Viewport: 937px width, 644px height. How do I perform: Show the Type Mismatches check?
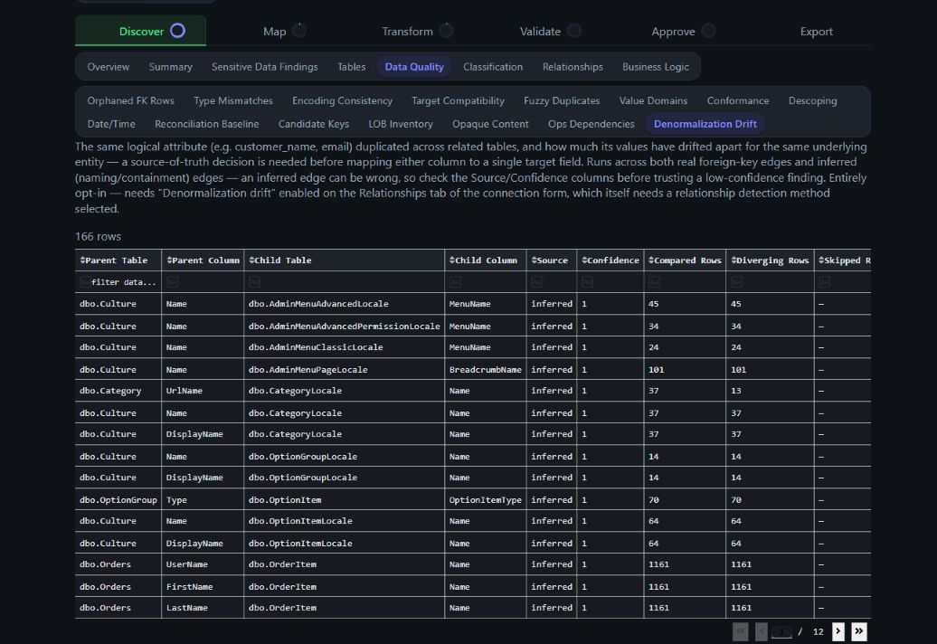coord(233,101)
